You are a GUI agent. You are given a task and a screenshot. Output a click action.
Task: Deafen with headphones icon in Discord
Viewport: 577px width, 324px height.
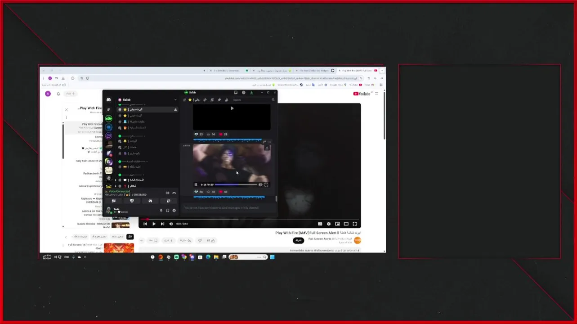167,211
